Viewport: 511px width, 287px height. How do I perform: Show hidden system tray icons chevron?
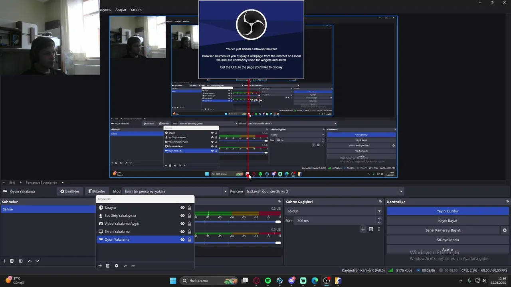coord(461,281)
